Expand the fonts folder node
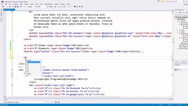This screenshot has height=106, width=188. 177,30
